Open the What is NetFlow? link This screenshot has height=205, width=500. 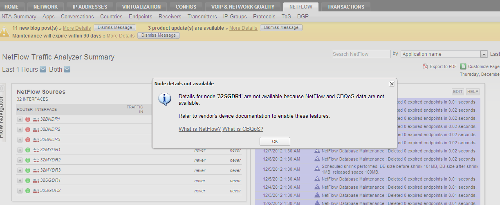coord(200,129)
